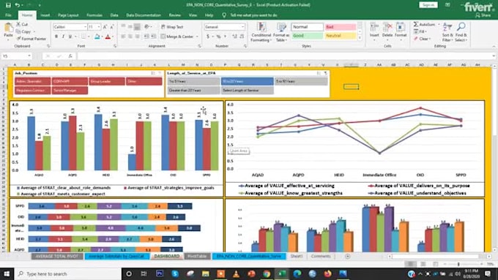Apply right text alignment

coord(137,37)
